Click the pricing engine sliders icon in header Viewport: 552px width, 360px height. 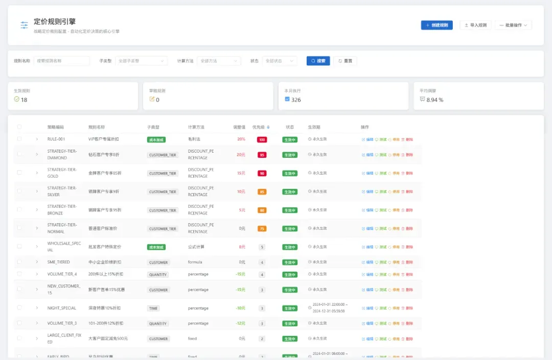pos(24,25)
